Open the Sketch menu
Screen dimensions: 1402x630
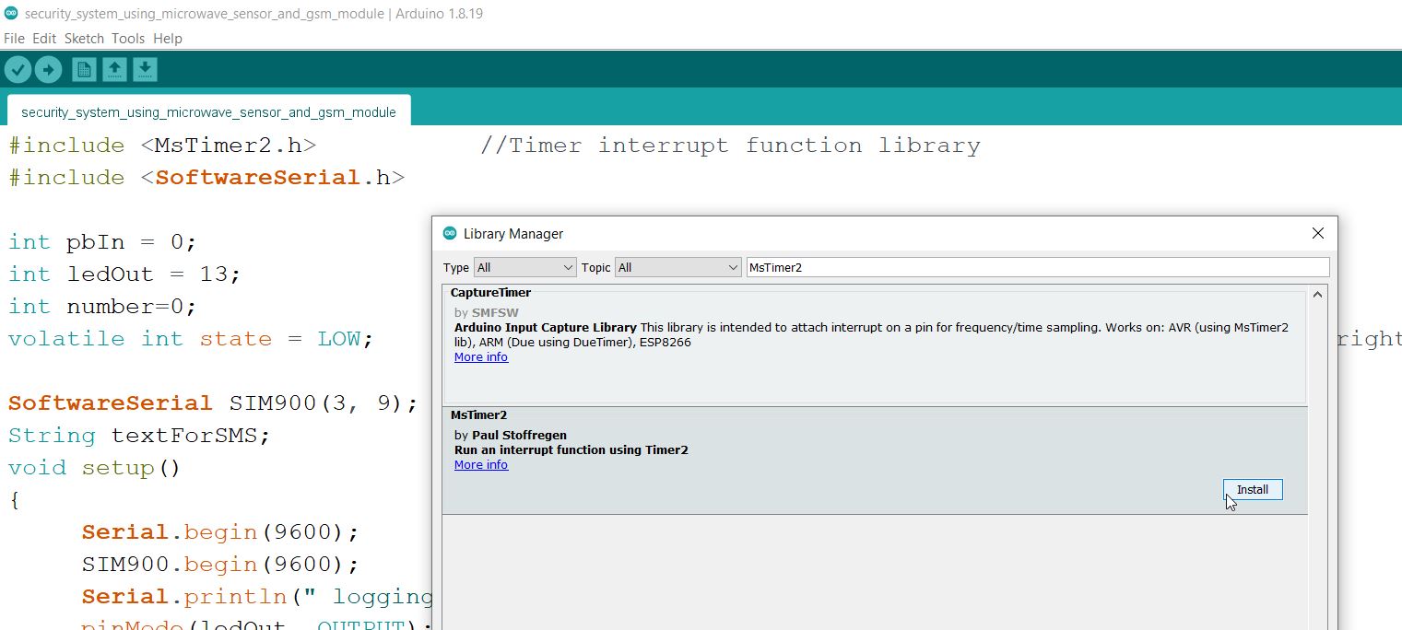point(84,39)
